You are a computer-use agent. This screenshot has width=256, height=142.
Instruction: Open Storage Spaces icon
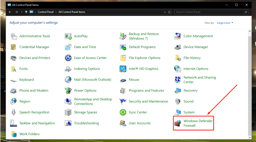(68, 112)
